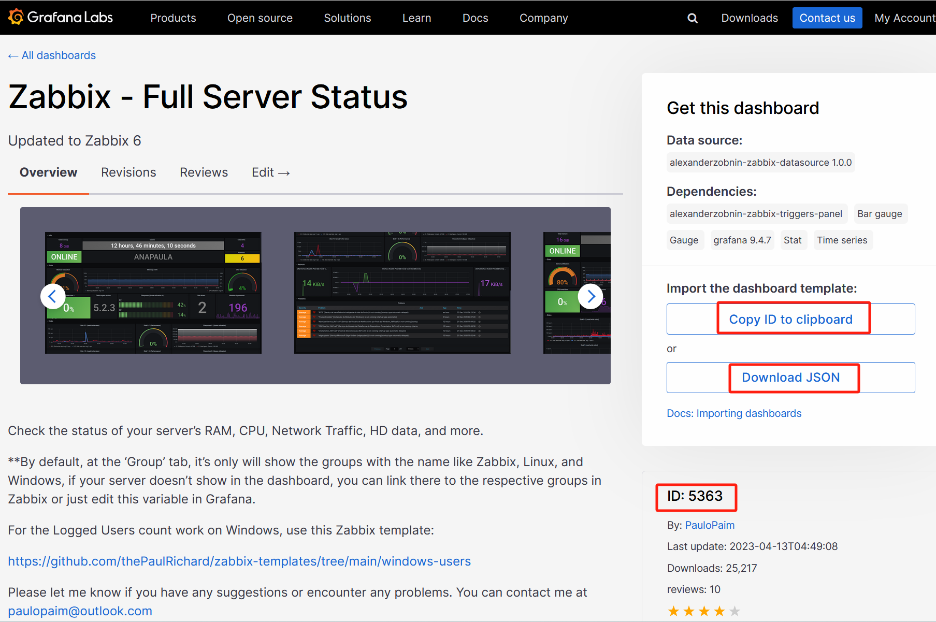
Task: Switch to the Reviews tab
Action: pos(204,172)
